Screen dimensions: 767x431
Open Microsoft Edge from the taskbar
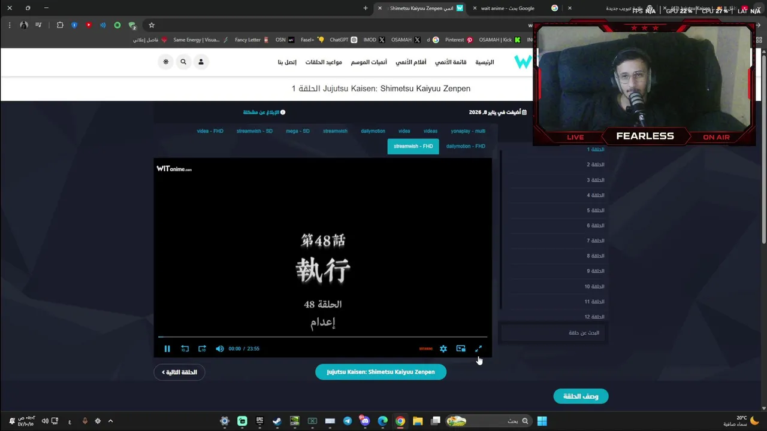(x=382, y=421)
